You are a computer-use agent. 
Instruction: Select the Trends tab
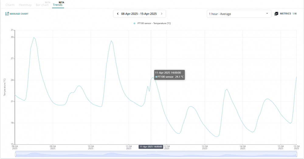tap(57, 5)
